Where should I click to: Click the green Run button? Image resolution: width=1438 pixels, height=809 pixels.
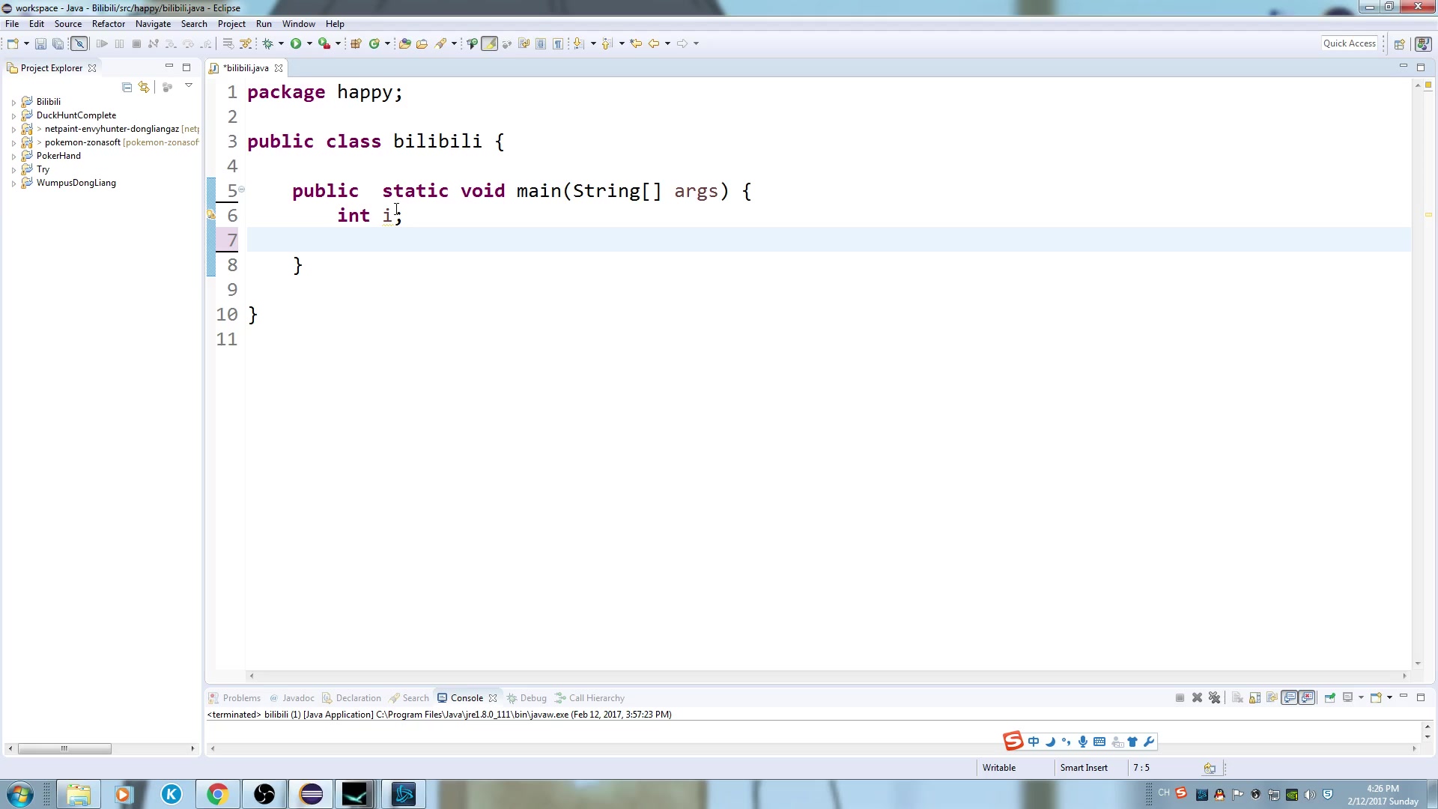[296, 44]
